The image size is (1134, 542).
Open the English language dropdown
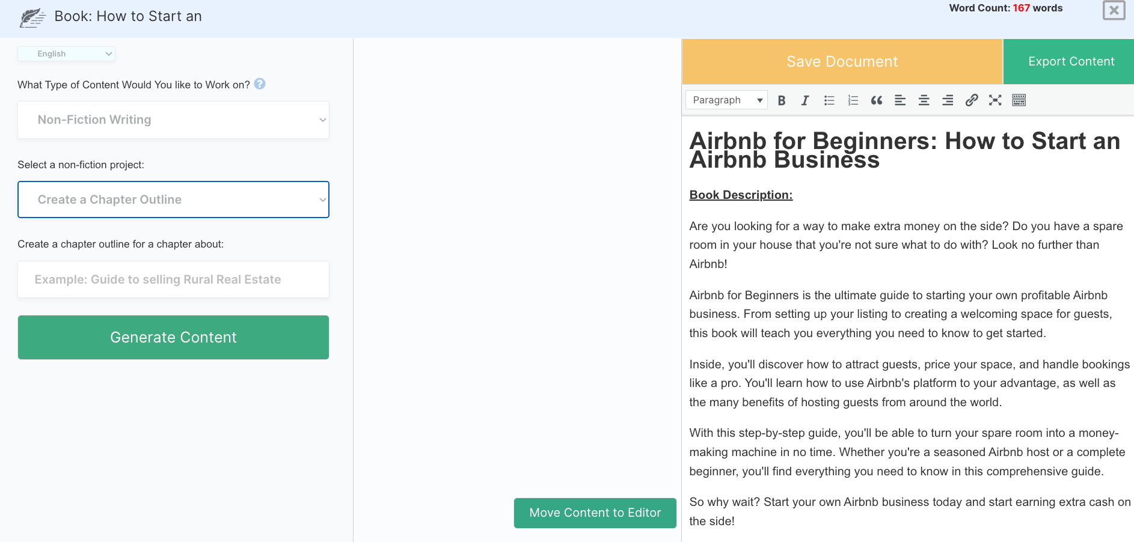(x=66, y=53)
